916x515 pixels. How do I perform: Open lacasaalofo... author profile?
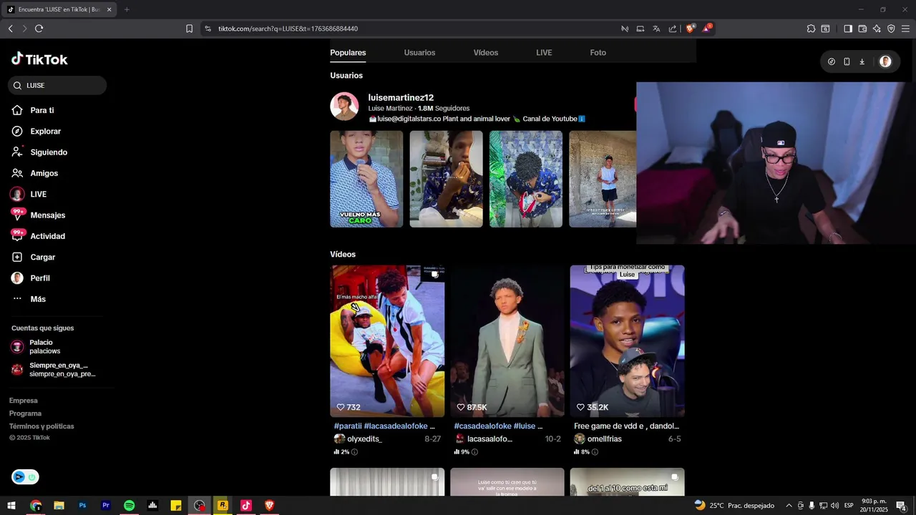point(483,438)
